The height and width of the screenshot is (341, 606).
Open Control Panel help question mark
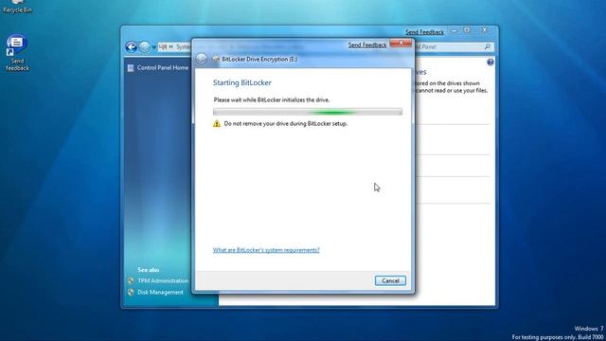490,62
